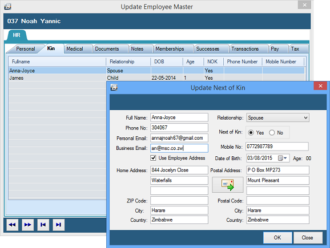Click the postal City field Harare

pos(278,210)
